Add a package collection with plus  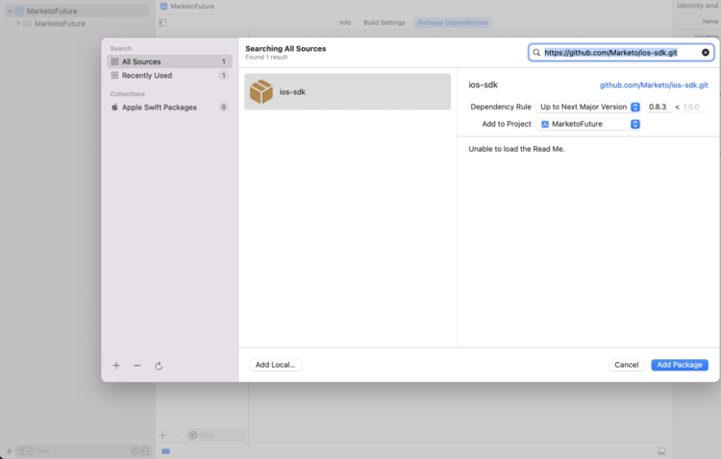pos(116,365)
